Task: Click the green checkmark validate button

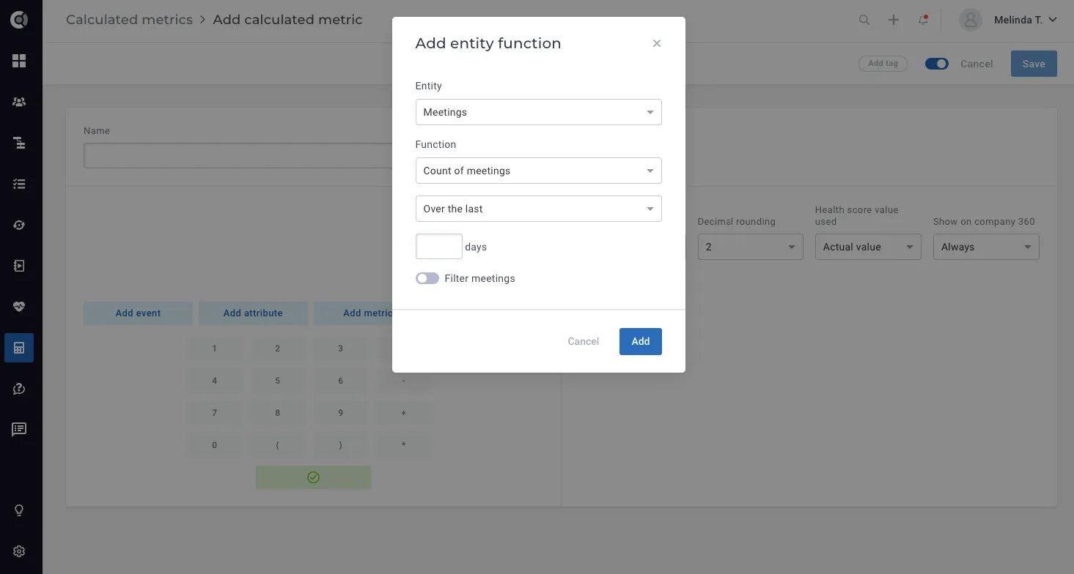Action: pos(313,477)
